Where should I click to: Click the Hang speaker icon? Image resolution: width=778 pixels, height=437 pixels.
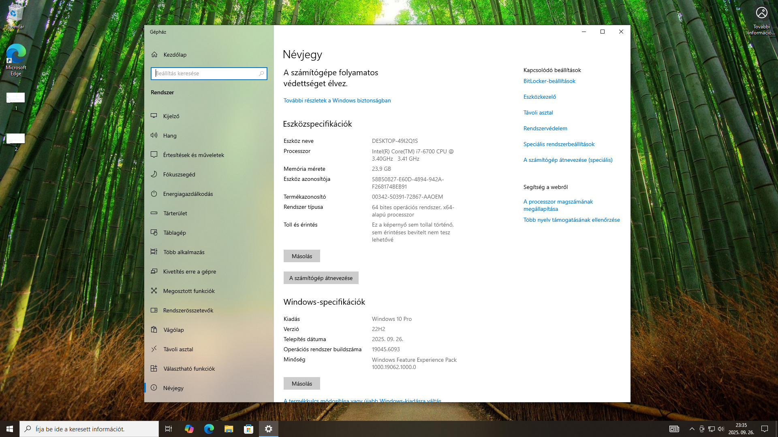click(x=154, y=135)
